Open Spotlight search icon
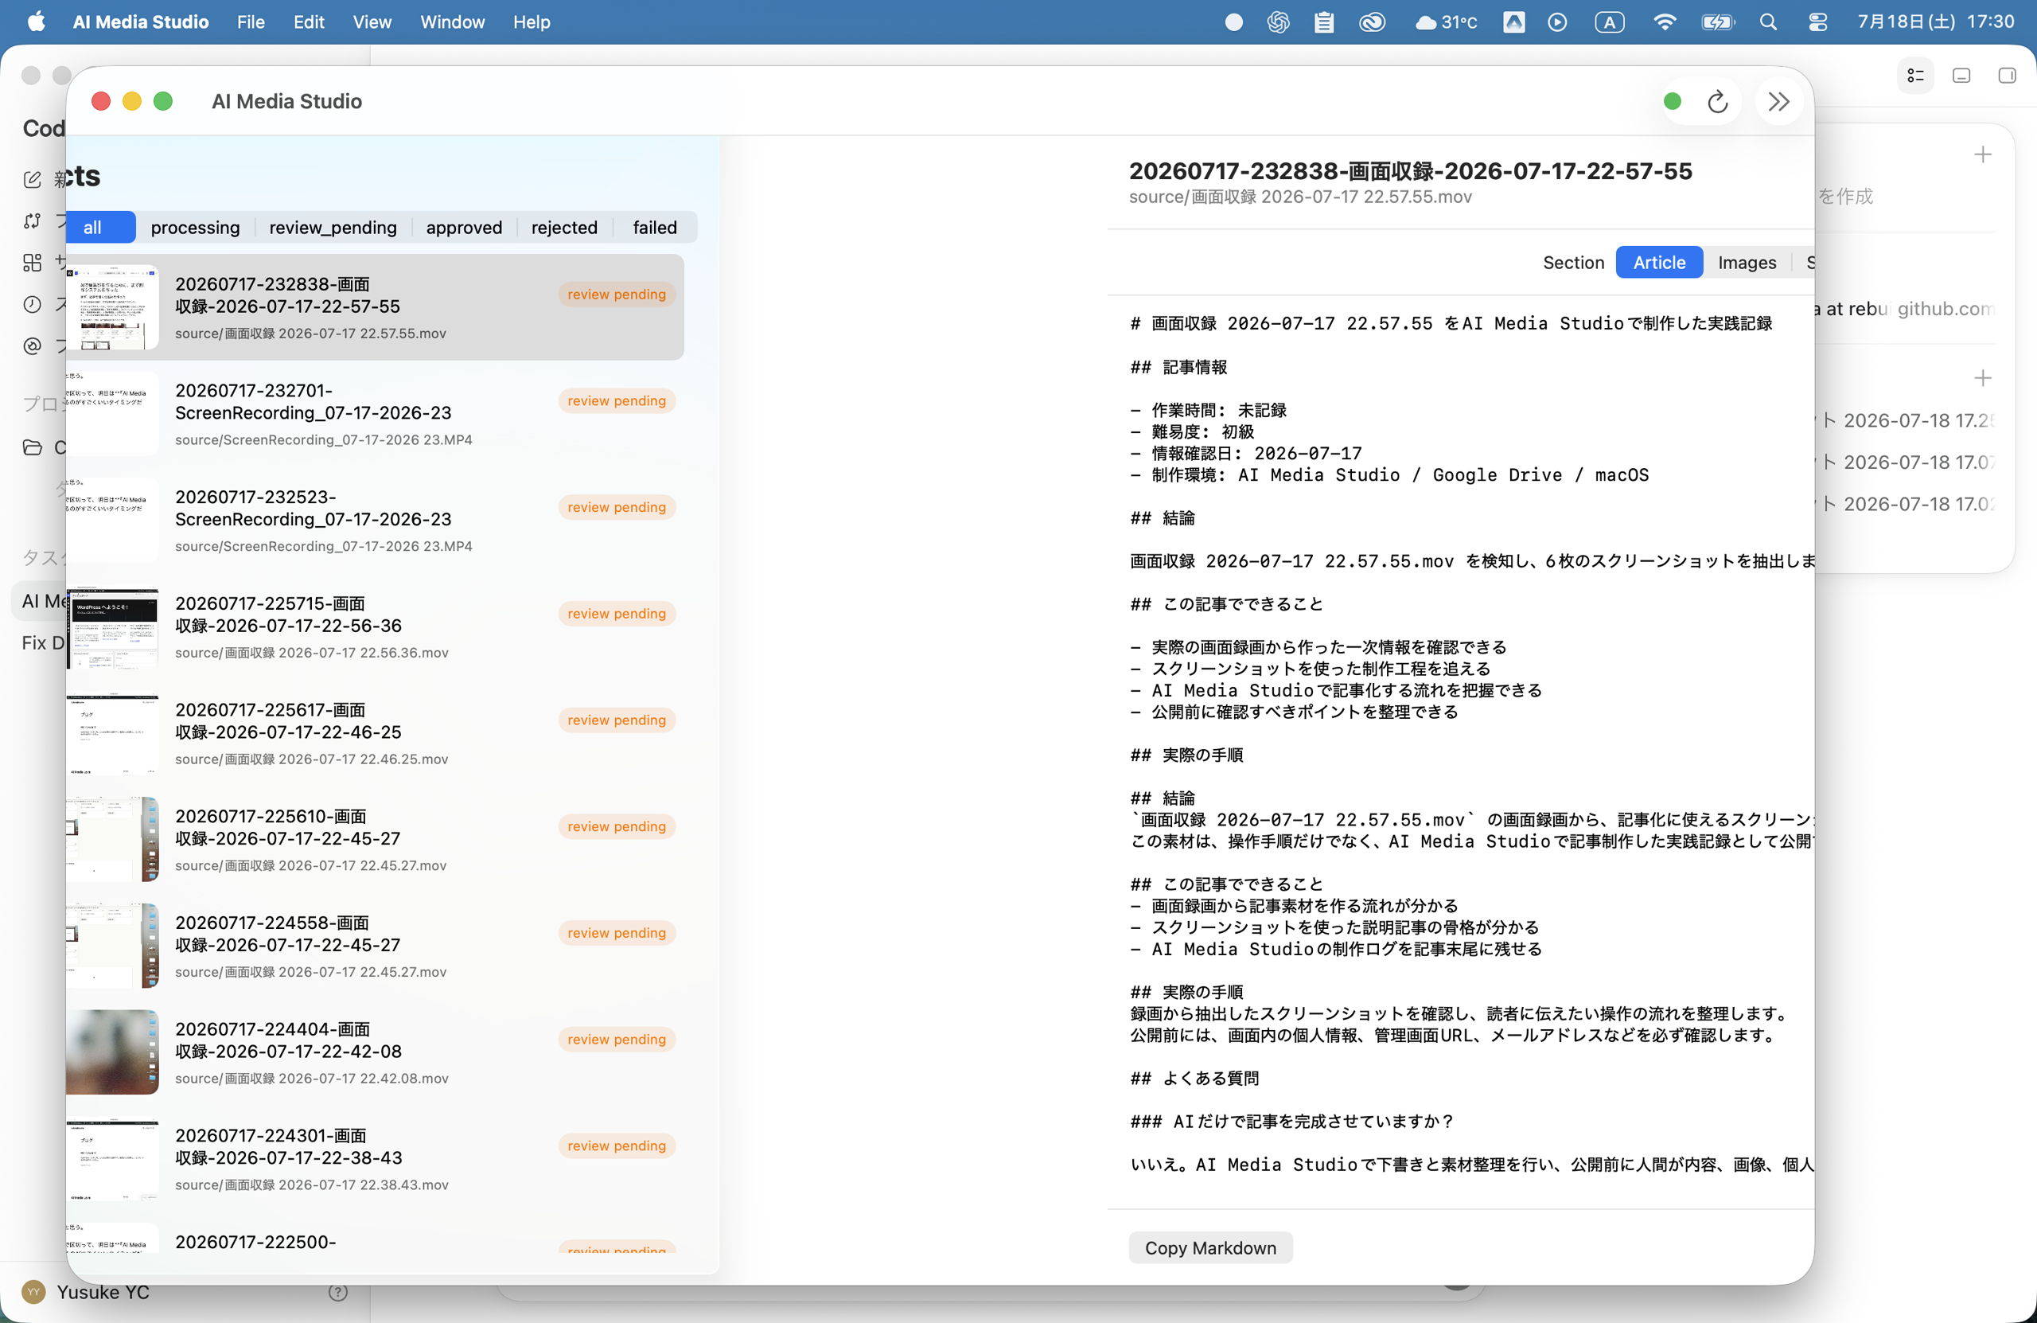The width and height of the screenshot is (2037, 1323). 1768,22
